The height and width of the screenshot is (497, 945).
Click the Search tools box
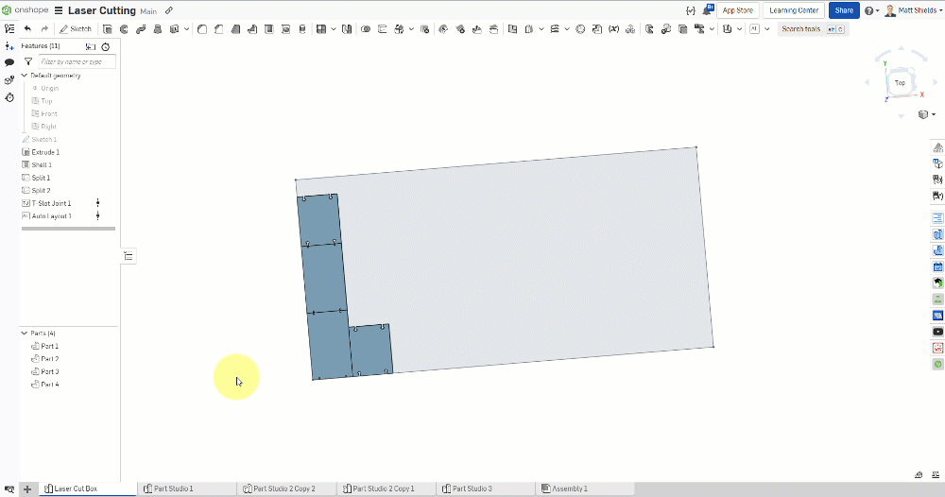(x=813, y=29)
